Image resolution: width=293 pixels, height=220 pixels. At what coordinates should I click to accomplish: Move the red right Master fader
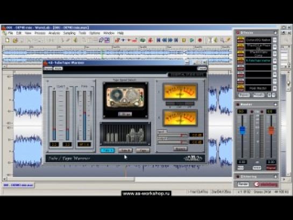(271, 130)
